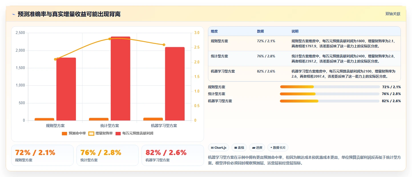Click description mentioning 两者相差2097.4
The image size is (412, 177).
(x=345, y=74)
